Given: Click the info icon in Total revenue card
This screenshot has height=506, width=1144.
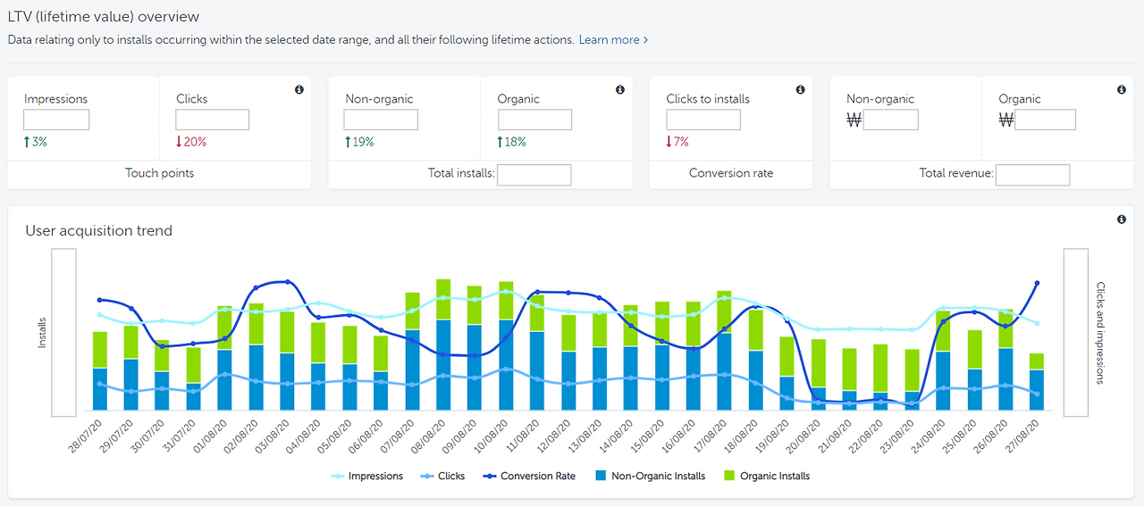Looking at the screenshot, I should coord(1122,89).
